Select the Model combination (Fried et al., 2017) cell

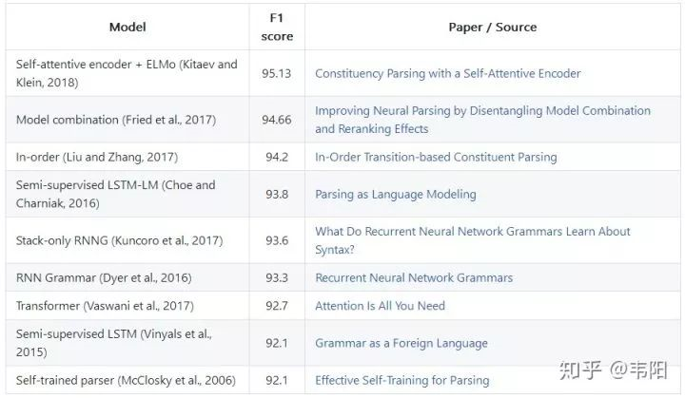[x=115, y=120]
